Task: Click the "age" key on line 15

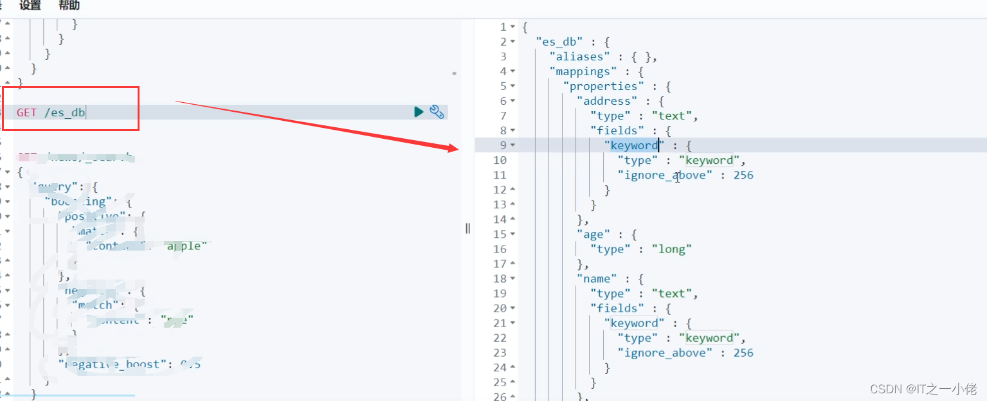Action: [593, 235]
